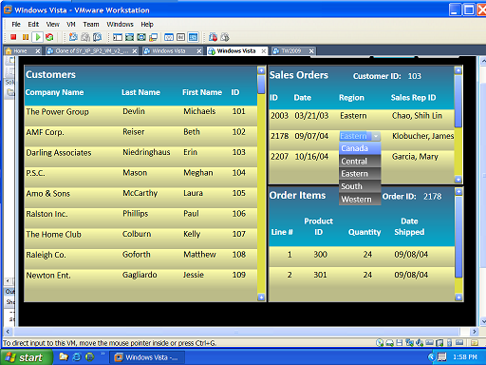Click the Windows Vista taskbar button
486x365 pixels.
click(x=147, y=357)
